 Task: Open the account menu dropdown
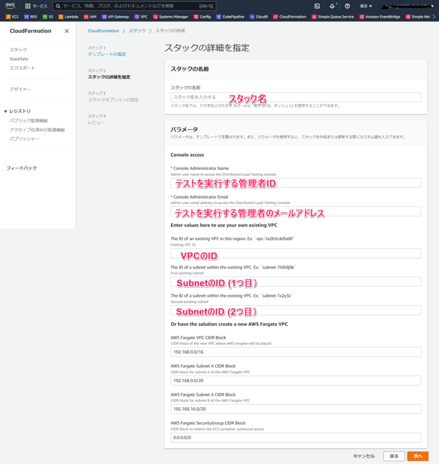coord(407,6)
